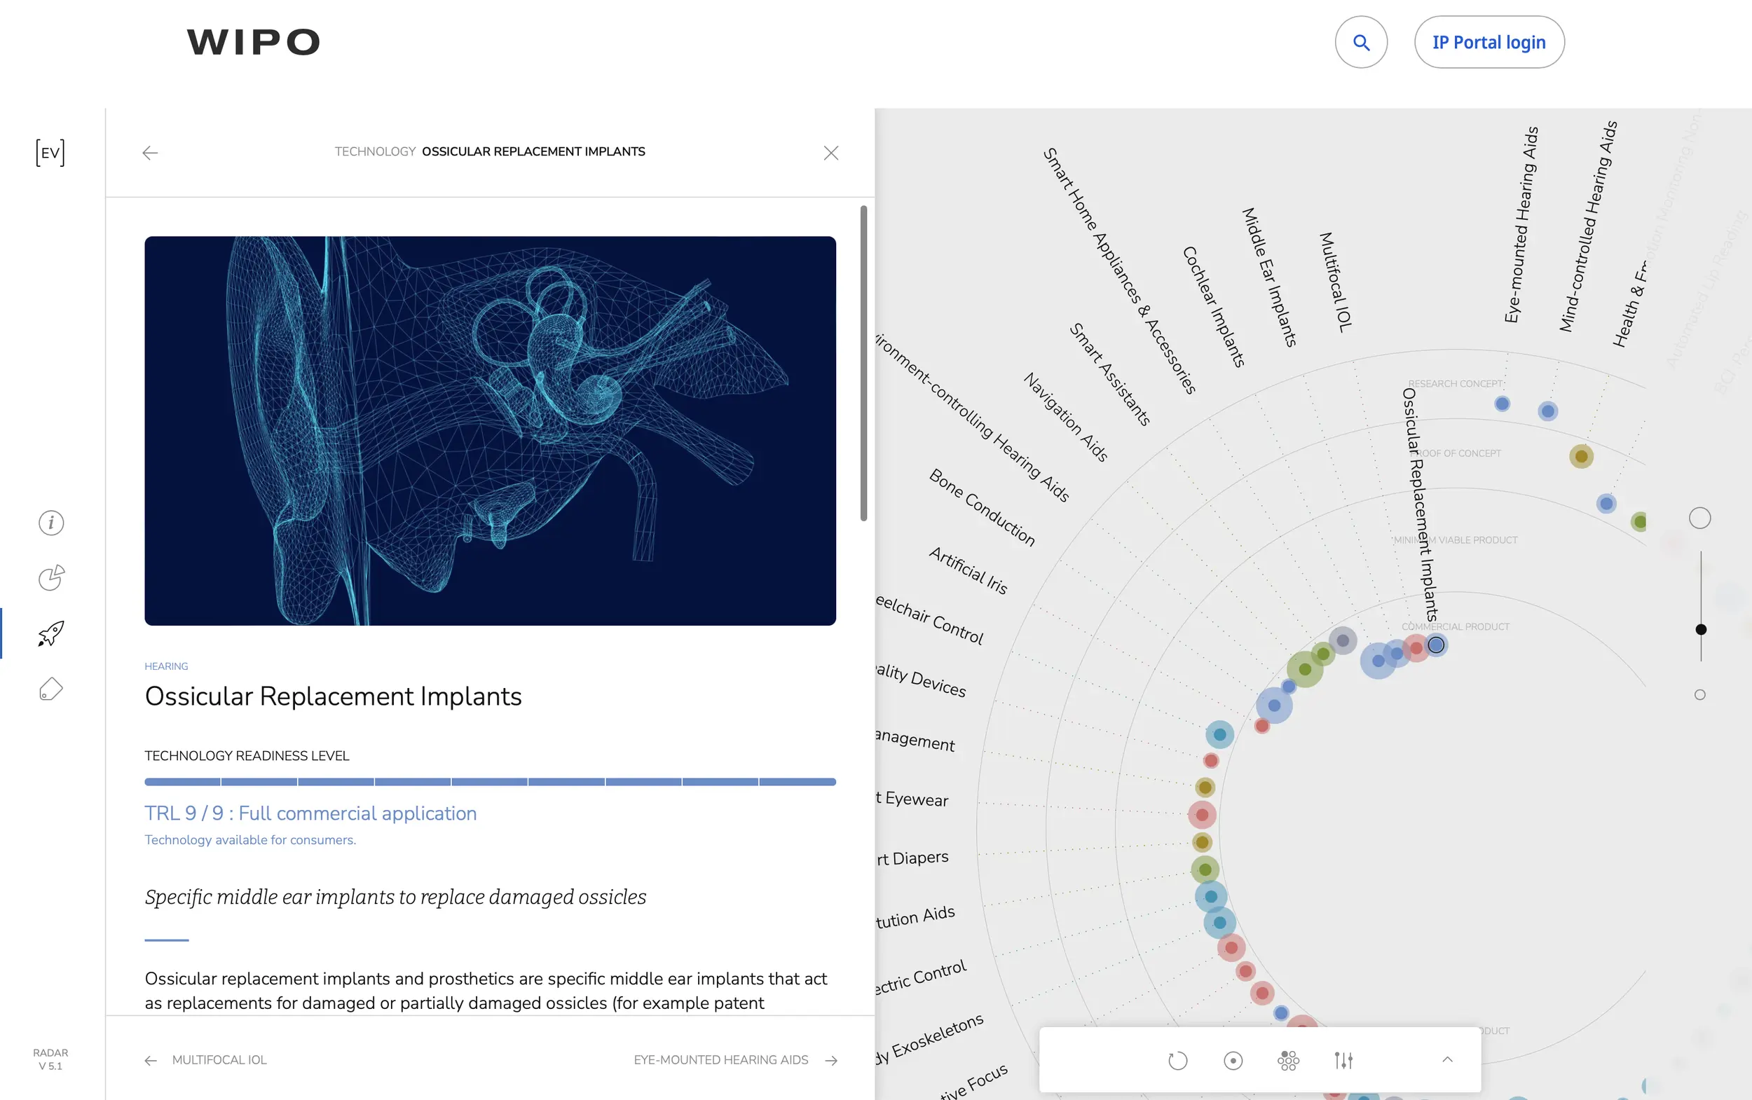The height and width of the screenshot is (1100, 1752).
Task: Click the ear wireframe illustration image
Action: point(490,430)
